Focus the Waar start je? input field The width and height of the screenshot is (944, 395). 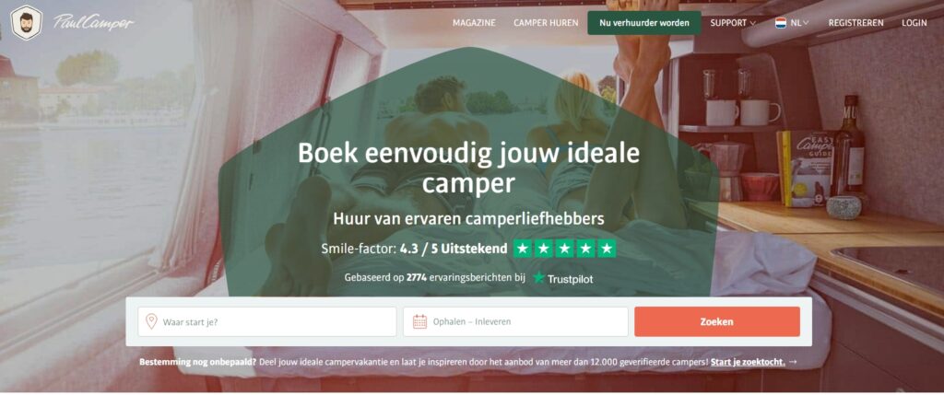(267, 321)
